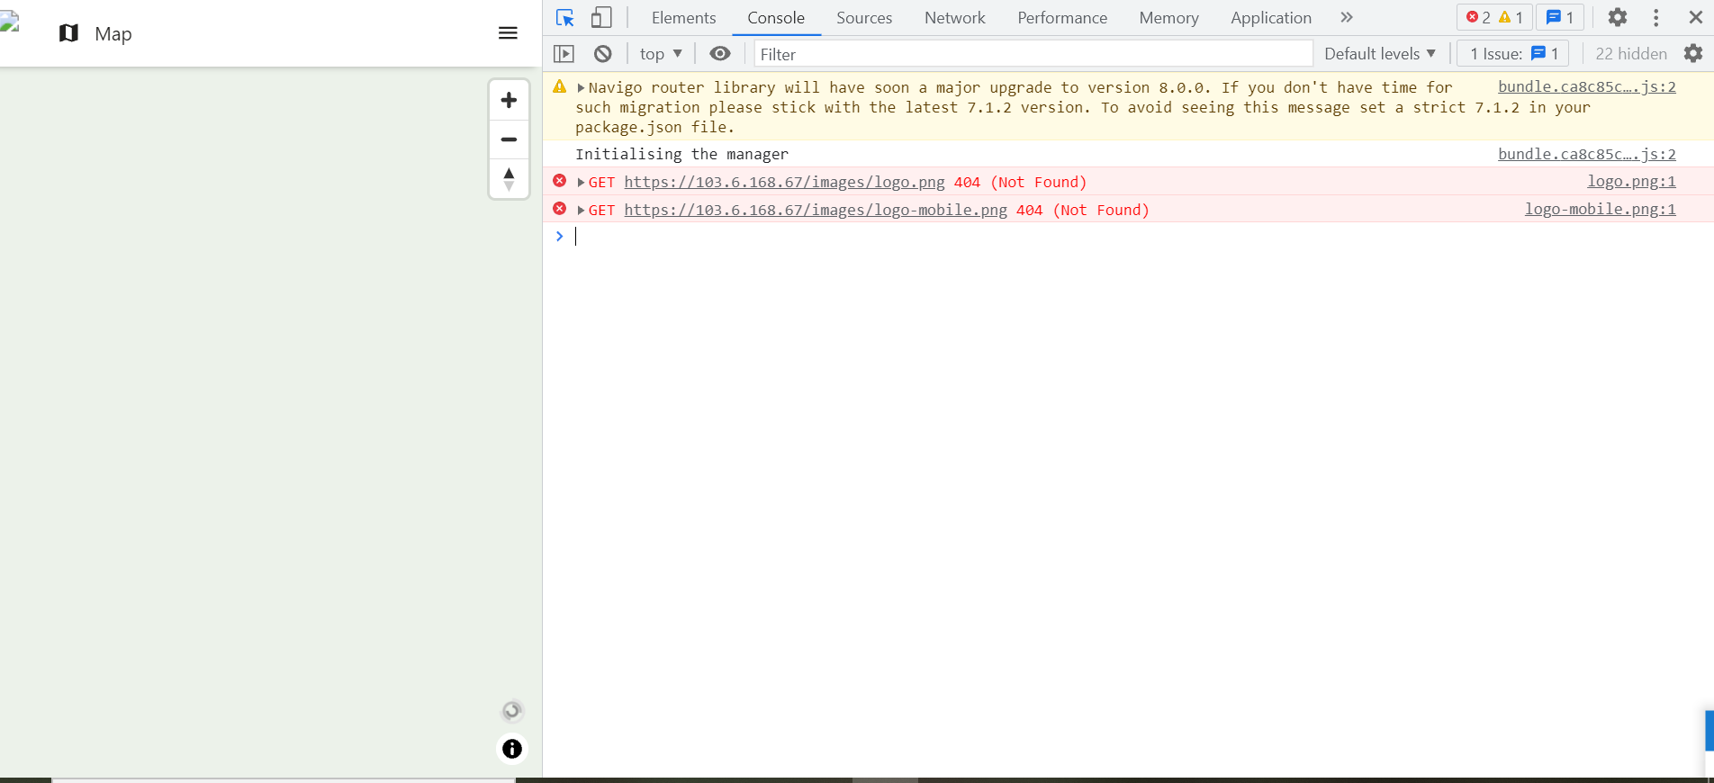This screenshot has width=1714, height=783.
Task: Switch to the Network tab
Action: tap(954, 18)
